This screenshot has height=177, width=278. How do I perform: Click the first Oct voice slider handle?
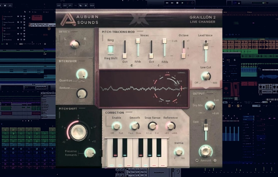(125, 56)
